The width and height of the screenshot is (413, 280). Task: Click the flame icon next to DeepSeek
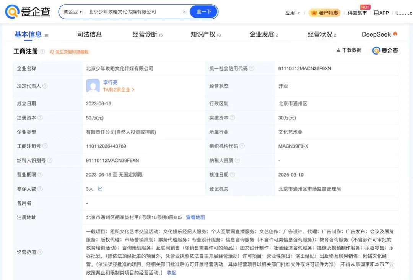coord(395,34)
